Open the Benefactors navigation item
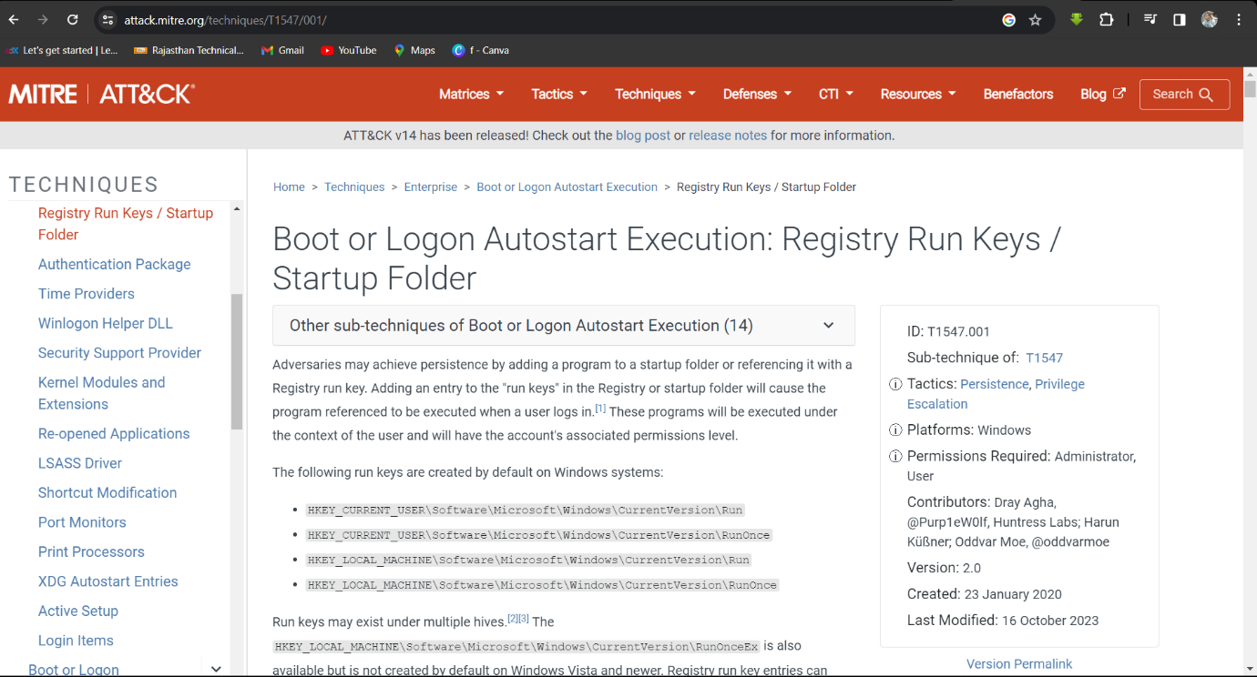The image size is (1257, 677). click(x=1017, y=94)
